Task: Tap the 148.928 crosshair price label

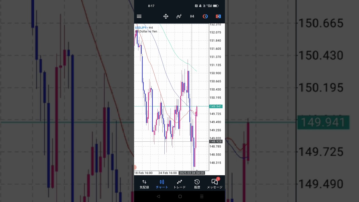Action: 216,142
